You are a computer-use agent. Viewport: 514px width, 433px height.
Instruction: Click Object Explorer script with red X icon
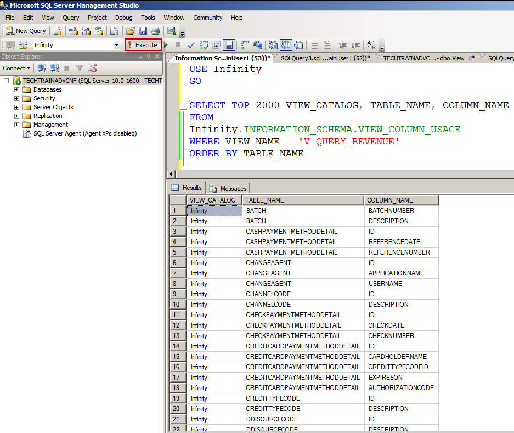93,68
